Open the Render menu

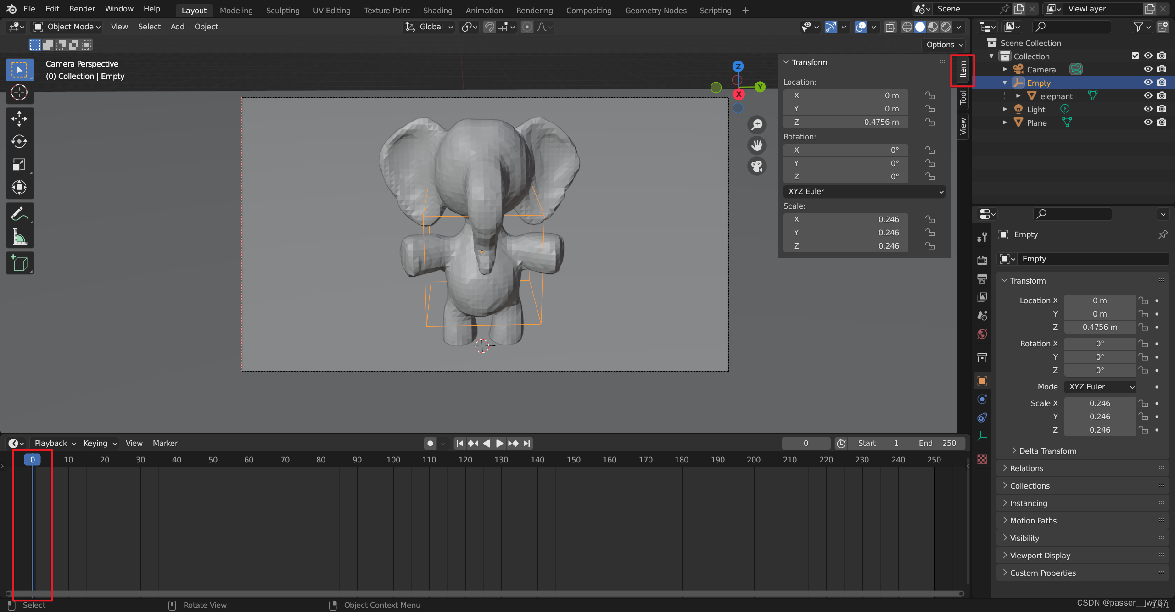point(82,9)
